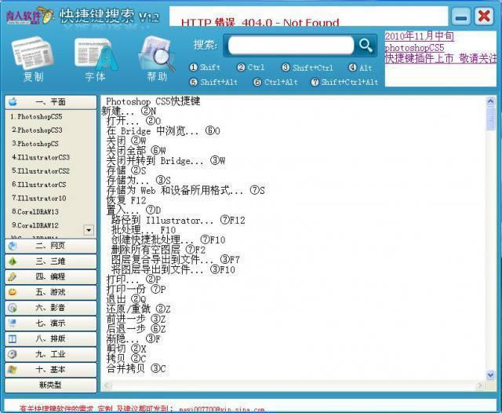Click the horizontal scrollbar right arrow
This screenshot has width=502, height=413.
(x=479, y=386)
